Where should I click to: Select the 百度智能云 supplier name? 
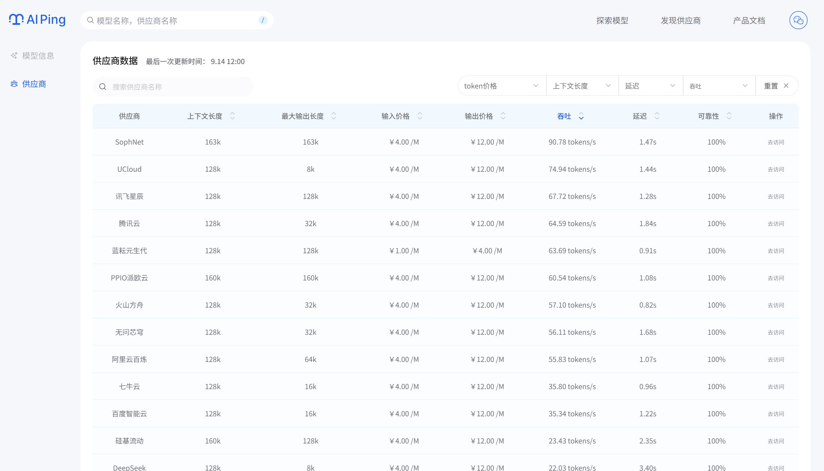coord(129,414)
